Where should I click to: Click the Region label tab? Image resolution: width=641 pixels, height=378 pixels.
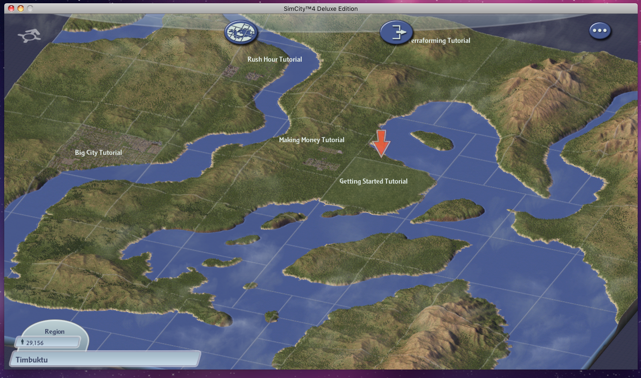pyautogui.click(x=55, y=331)
